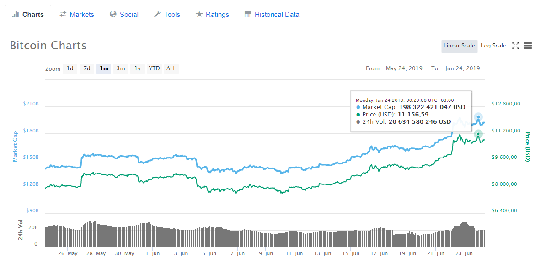
Task: Click the 17. Jun date label
Action: point(379,254)
